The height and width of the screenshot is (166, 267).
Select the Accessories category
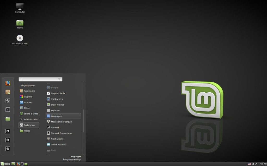29,91
